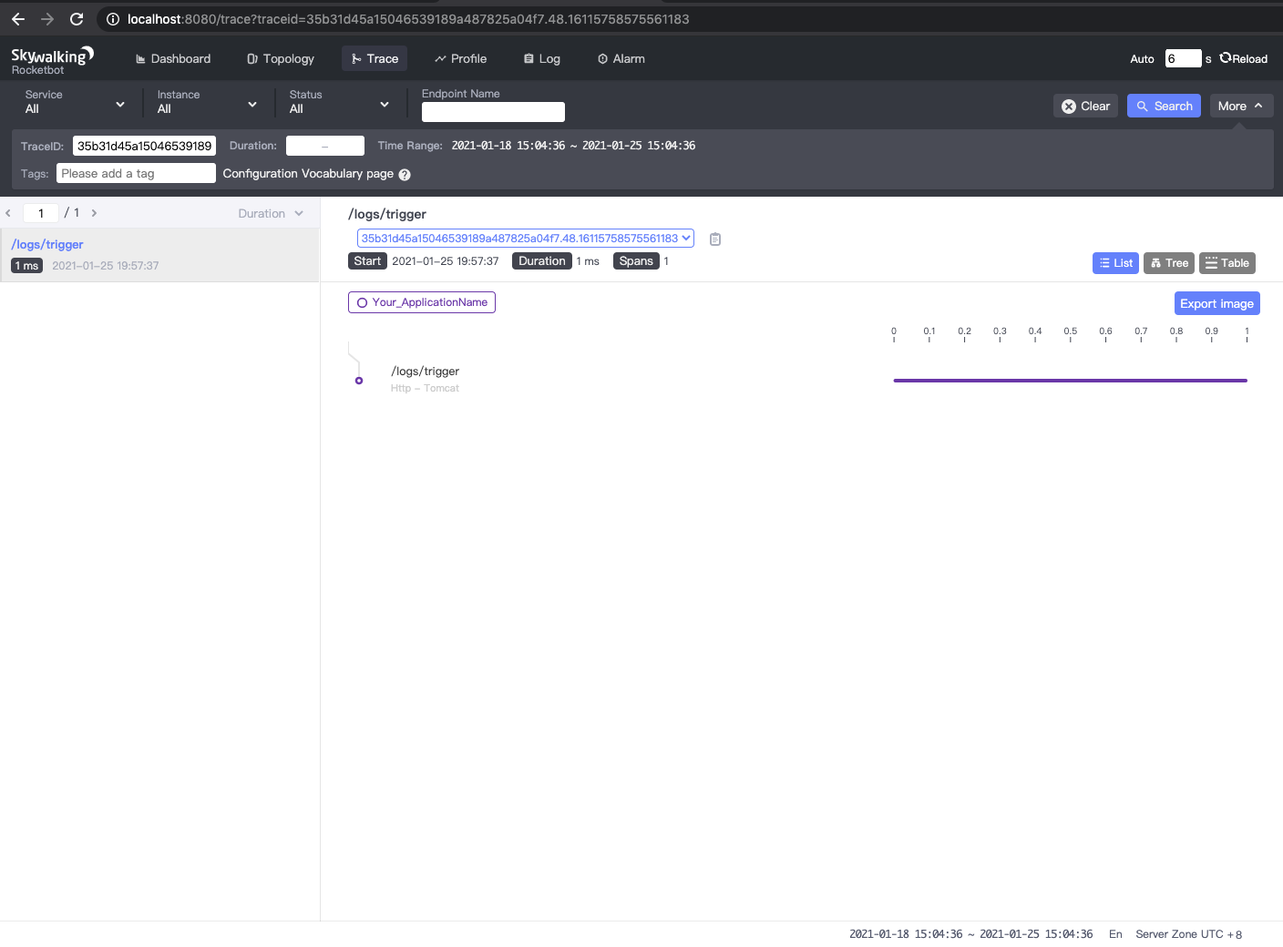Open the Log tab
The image size is (1283, 947).
click(x=542, y=58)
